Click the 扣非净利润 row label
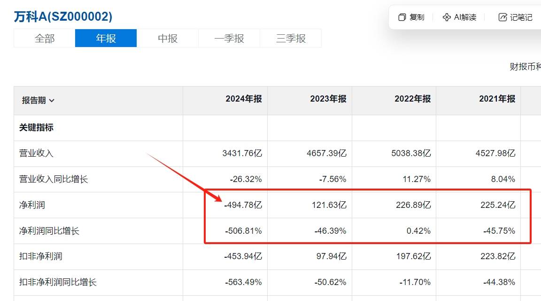 (x=41, y=256)
